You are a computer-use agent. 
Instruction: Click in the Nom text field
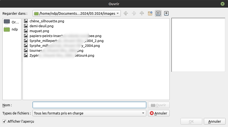[x=89, y=105]
